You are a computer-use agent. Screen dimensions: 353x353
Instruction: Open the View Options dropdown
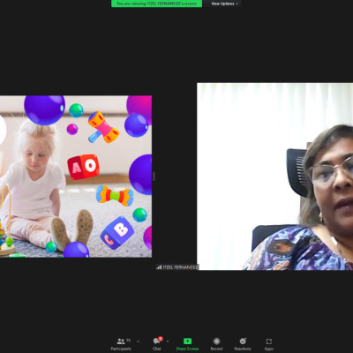coord(224,4)
